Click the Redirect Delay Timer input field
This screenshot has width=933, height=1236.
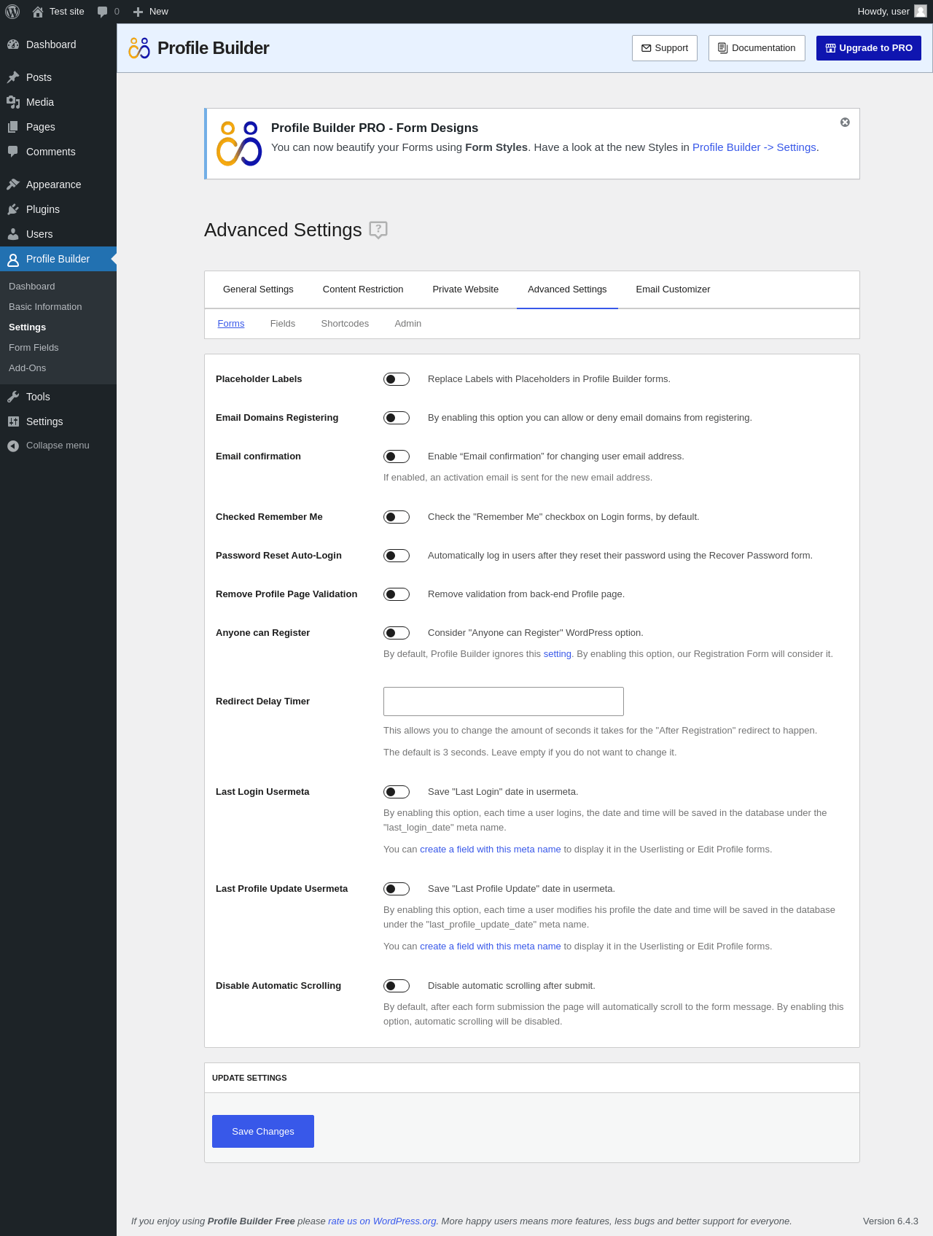(x=504, y=701)
